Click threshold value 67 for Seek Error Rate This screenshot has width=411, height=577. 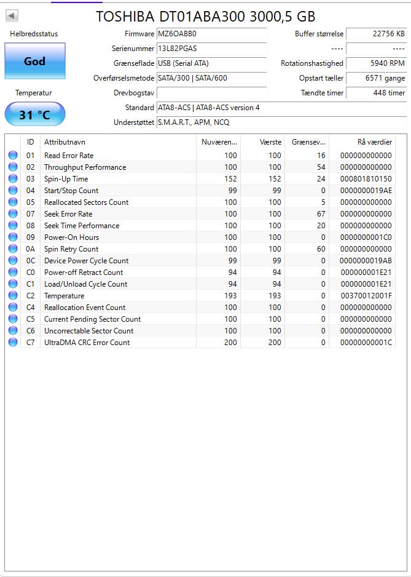[321, 214]
